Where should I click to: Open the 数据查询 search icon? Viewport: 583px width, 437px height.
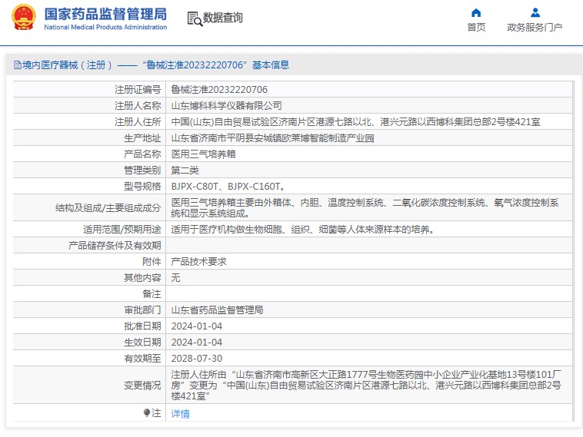(195, 18)
